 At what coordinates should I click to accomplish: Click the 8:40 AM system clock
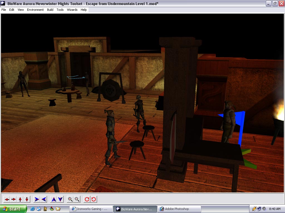(275, 209)
